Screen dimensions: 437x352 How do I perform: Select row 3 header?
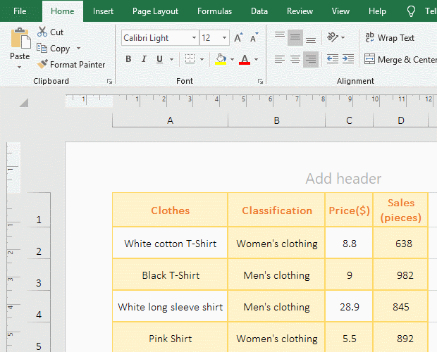point(39,275)
